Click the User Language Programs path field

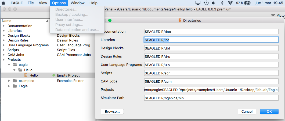tap(211, 65)
